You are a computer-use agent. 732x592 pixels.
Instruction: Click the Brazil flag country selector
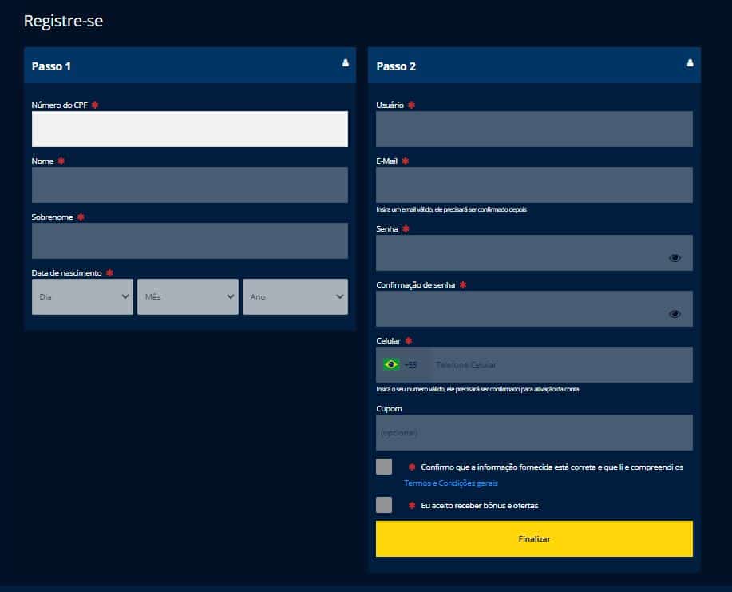(x=391, y=365)
